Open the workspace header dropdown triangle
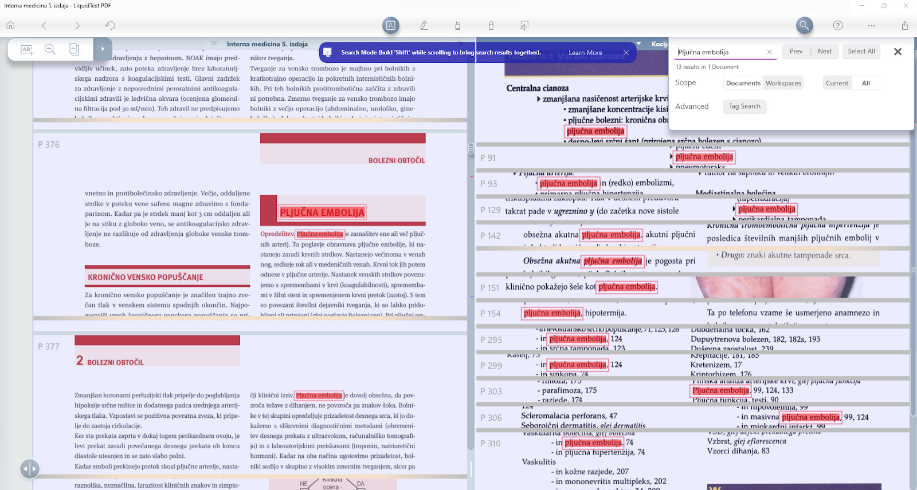The height and width of the screenshot is (490, 917). (x=640, y=44)
